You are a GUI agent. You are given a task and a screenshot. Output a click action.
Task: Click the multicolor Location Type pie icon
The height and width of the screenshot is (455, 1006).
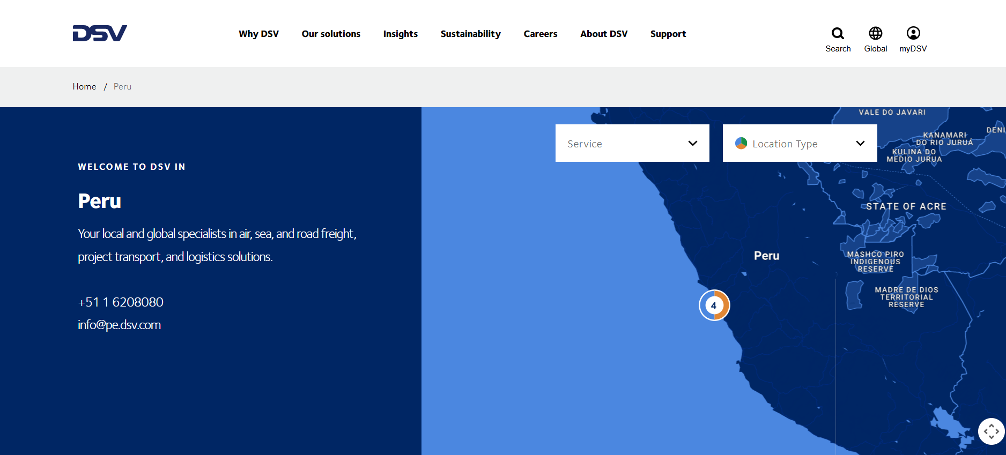[x=741, y=143]
